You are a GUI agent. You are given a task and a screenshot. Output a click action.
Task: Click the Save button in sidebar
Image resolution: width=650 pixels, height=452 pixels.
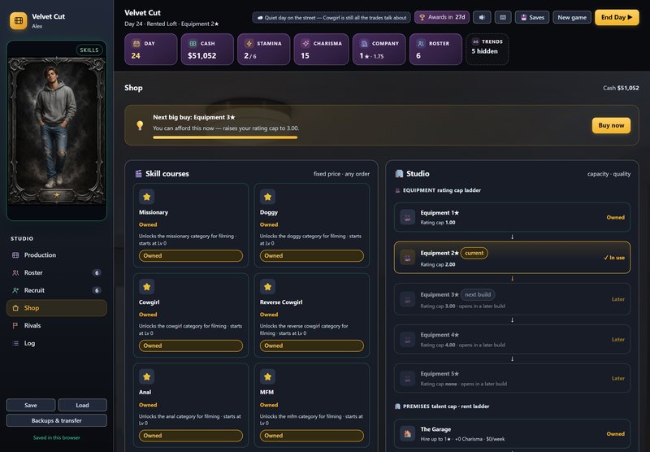(31, 405)
